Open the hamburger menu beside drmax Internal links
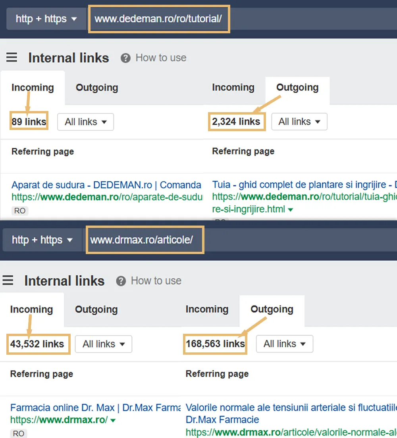The height and width of the screenshot is (438, 397). [x=8, y=281]
